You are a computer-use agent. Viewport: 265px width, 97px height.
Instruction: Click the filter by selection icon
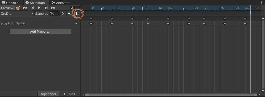pyautogui.click(x=62, y=13)
